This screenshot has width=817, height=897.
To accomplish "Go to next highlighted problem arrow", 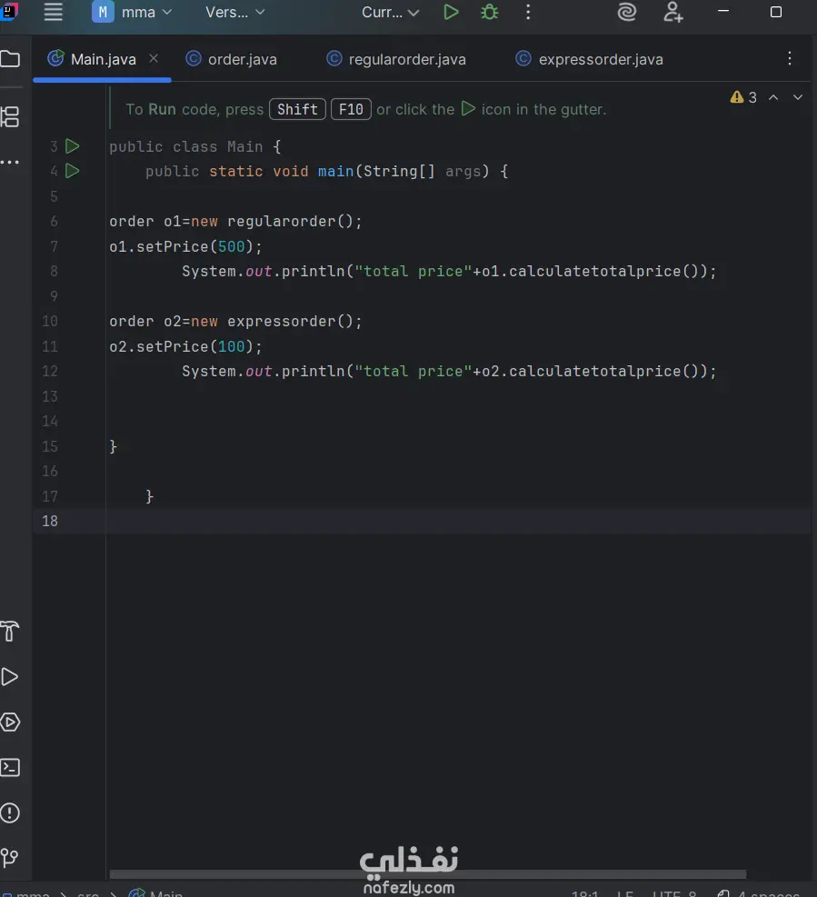I will [x=798, y=97].
